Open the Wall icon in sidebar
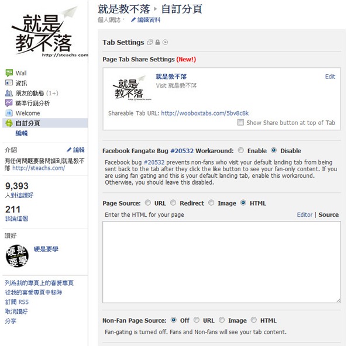Viewport: 351px width, 346px height. [9, 73]
